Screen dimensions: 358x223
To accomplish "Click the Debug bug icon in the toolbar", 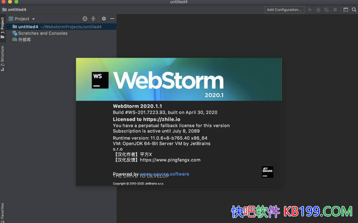I will pyautogui.click(x=318, y=9).
